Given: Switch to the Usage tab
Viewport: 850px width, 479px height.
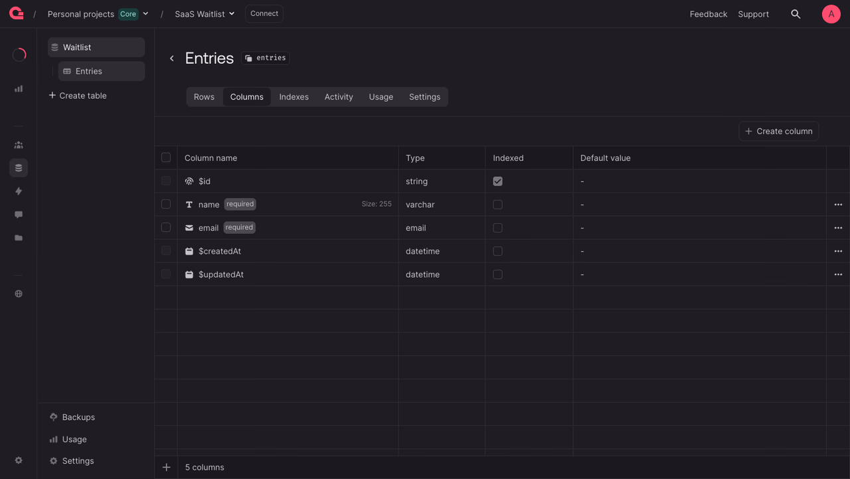Looking at the screenshot, I should pyautogui.click(x=381, y=97).
